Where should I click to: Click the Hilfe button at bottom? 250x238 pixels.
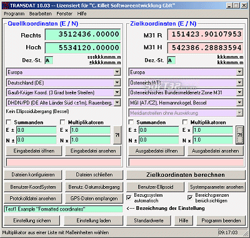click(183, 221)
